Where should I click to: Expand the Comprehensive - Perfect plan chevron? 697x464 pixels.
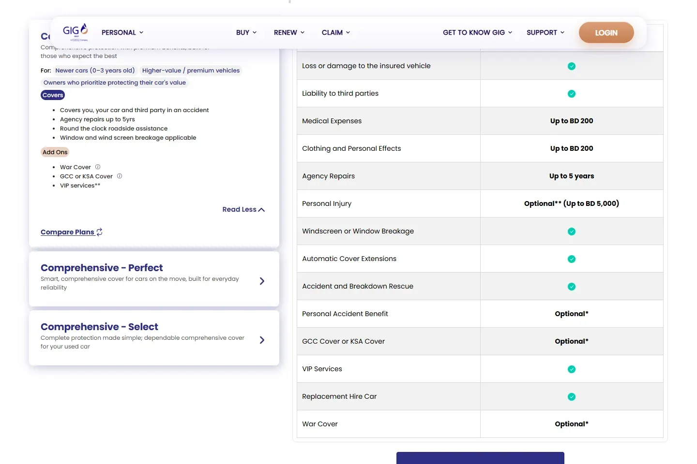[262, 281]
